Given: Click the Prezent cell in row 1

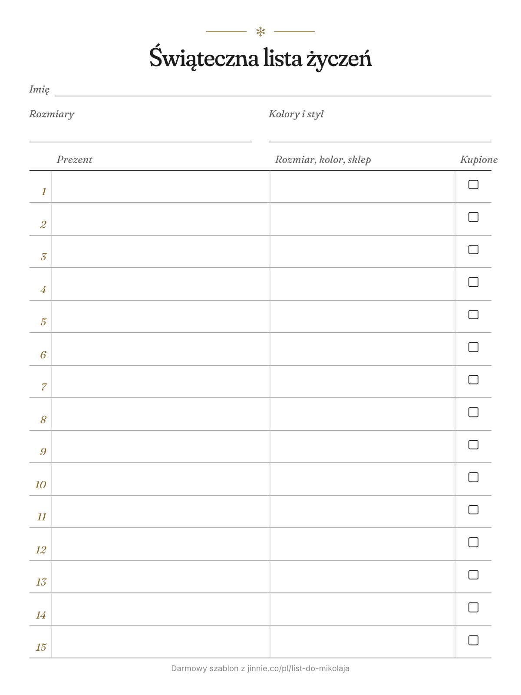Looking at the screenshot, I should coord(161,186).
